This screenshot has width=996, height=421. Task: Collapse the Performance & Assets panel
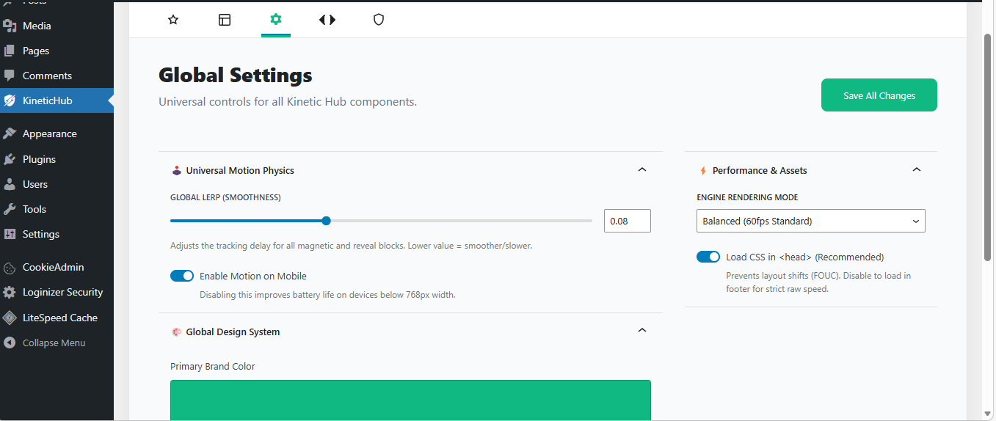[x=916, y=169]
